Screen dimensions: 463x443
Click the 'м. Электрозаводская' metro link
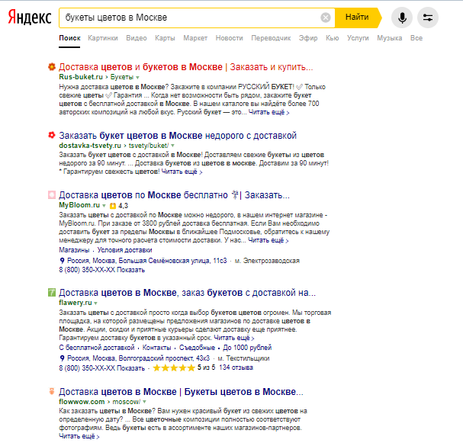pos(267,261)
